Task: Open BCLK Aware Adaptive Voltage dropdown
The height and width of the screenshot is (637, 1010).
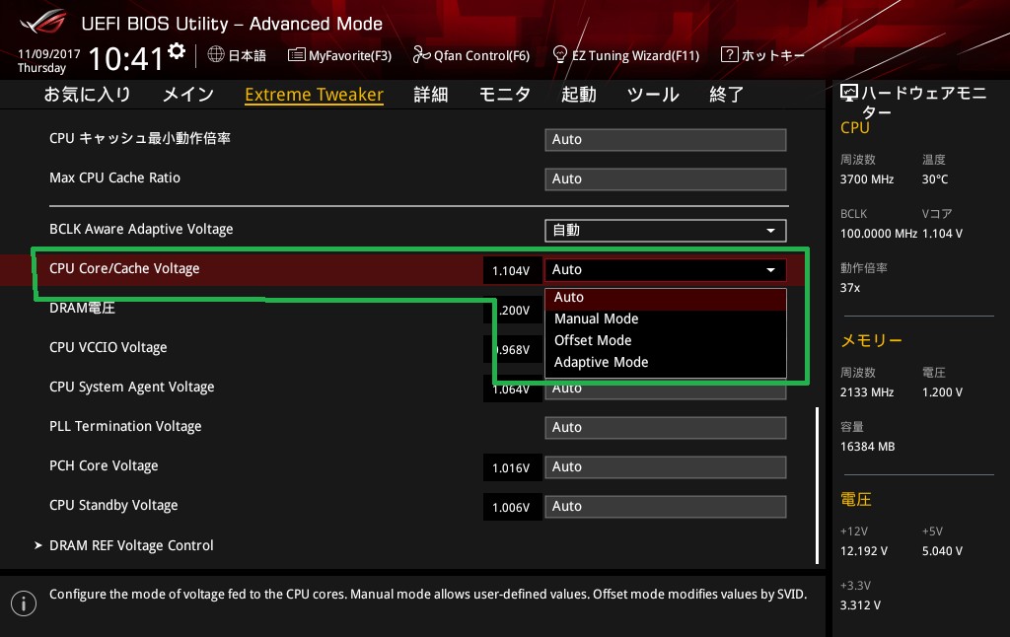Action: (666, 231)
